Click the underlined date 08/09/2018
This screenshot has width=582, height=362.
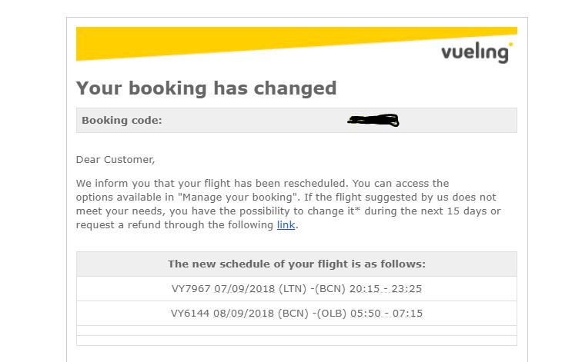(243, 314)
